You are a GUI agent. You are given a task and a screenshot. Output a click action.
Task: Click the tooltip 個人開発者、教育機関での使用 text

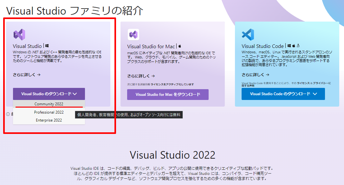tap(129, 115)
